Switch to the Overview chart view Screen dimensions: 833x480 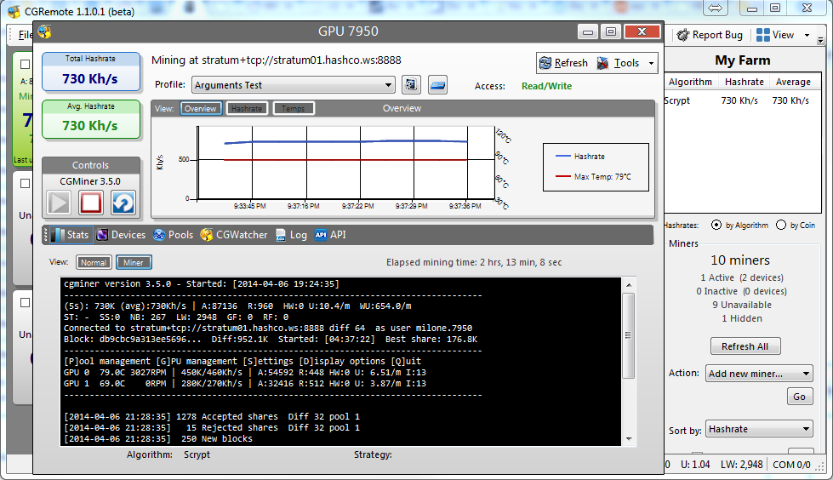[200, 108]
